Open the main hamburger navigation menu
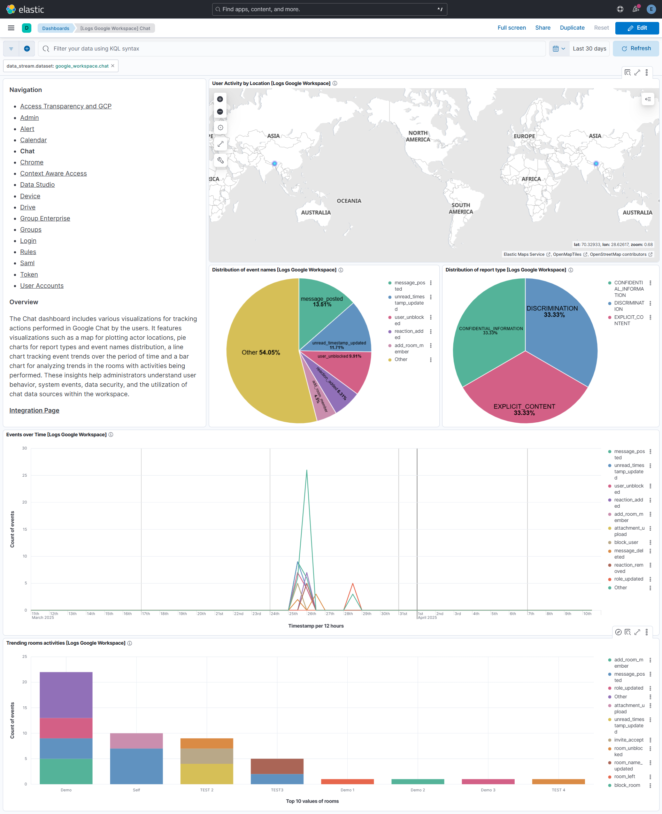Screen dimensions: 662x814 point(11,28)
